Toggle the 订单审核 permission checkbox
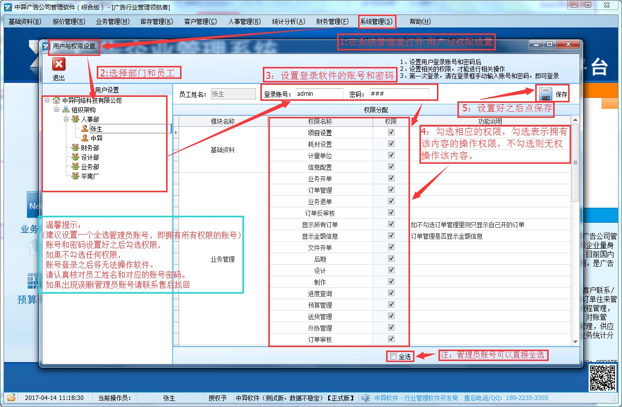622x407 pixels. click(391, 339)
